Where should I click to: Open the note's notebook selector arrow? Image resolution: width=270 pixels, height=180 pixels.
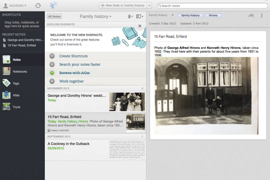(x=173, y=15)
